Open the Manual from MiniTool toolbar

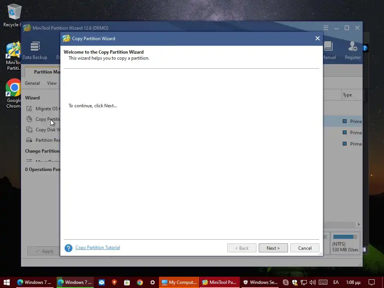point(328,51)
